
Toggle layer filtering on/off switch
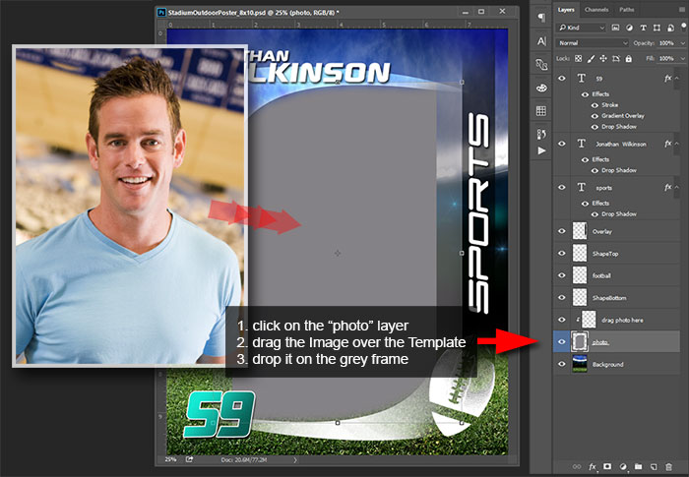[682, 27]
